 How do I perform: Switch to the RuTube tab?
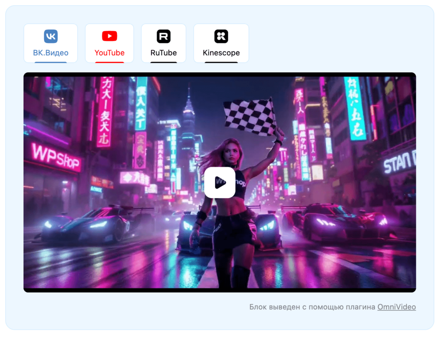pyautogui.click(x=163, y=43)
